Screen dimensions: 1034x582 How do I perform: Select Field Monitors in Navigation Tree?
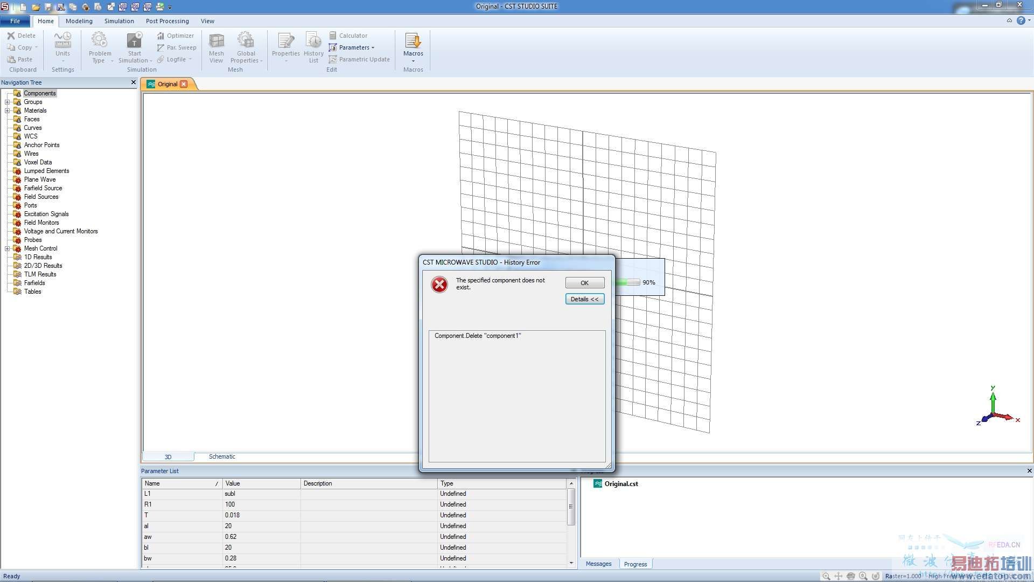click(41, 223)
